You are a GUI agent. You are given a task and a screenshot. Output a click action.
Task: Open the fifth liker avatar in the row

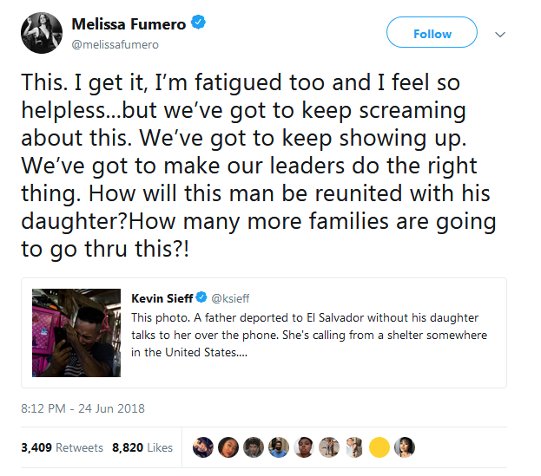point(303,447)
